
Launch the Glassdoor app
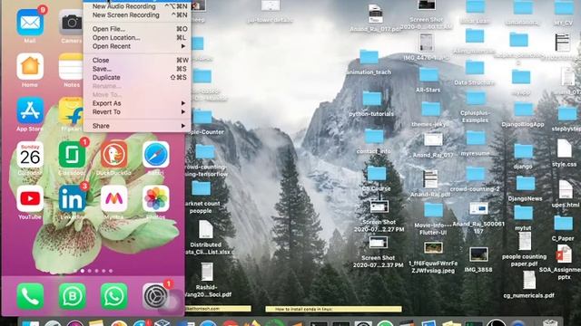tap(72, 155)
